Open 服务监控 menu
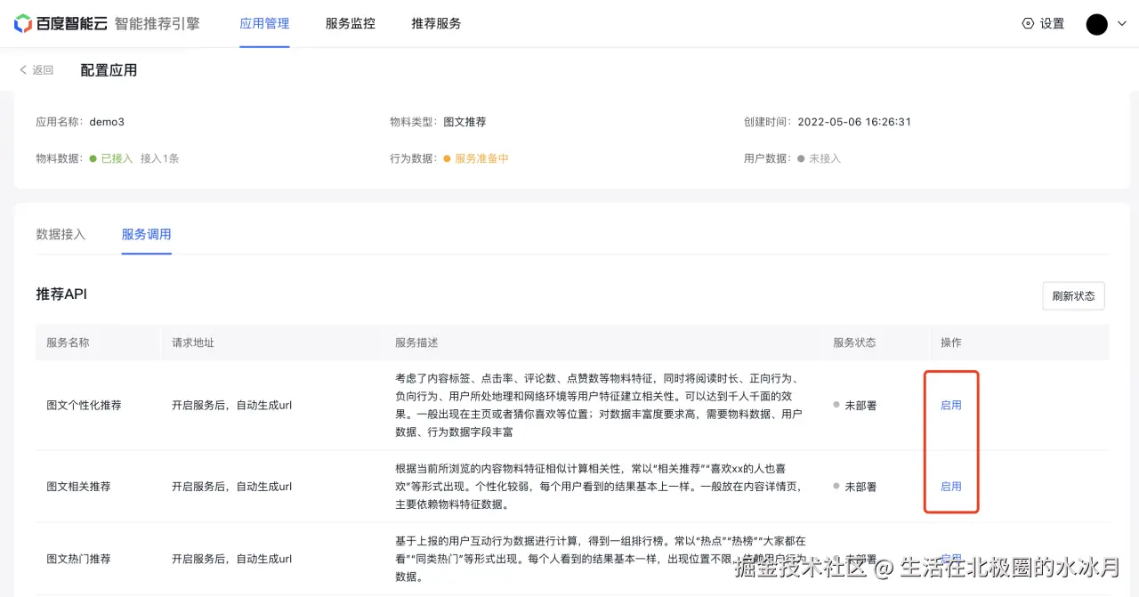Viewport: 1139px width, 597px height. 351,24
